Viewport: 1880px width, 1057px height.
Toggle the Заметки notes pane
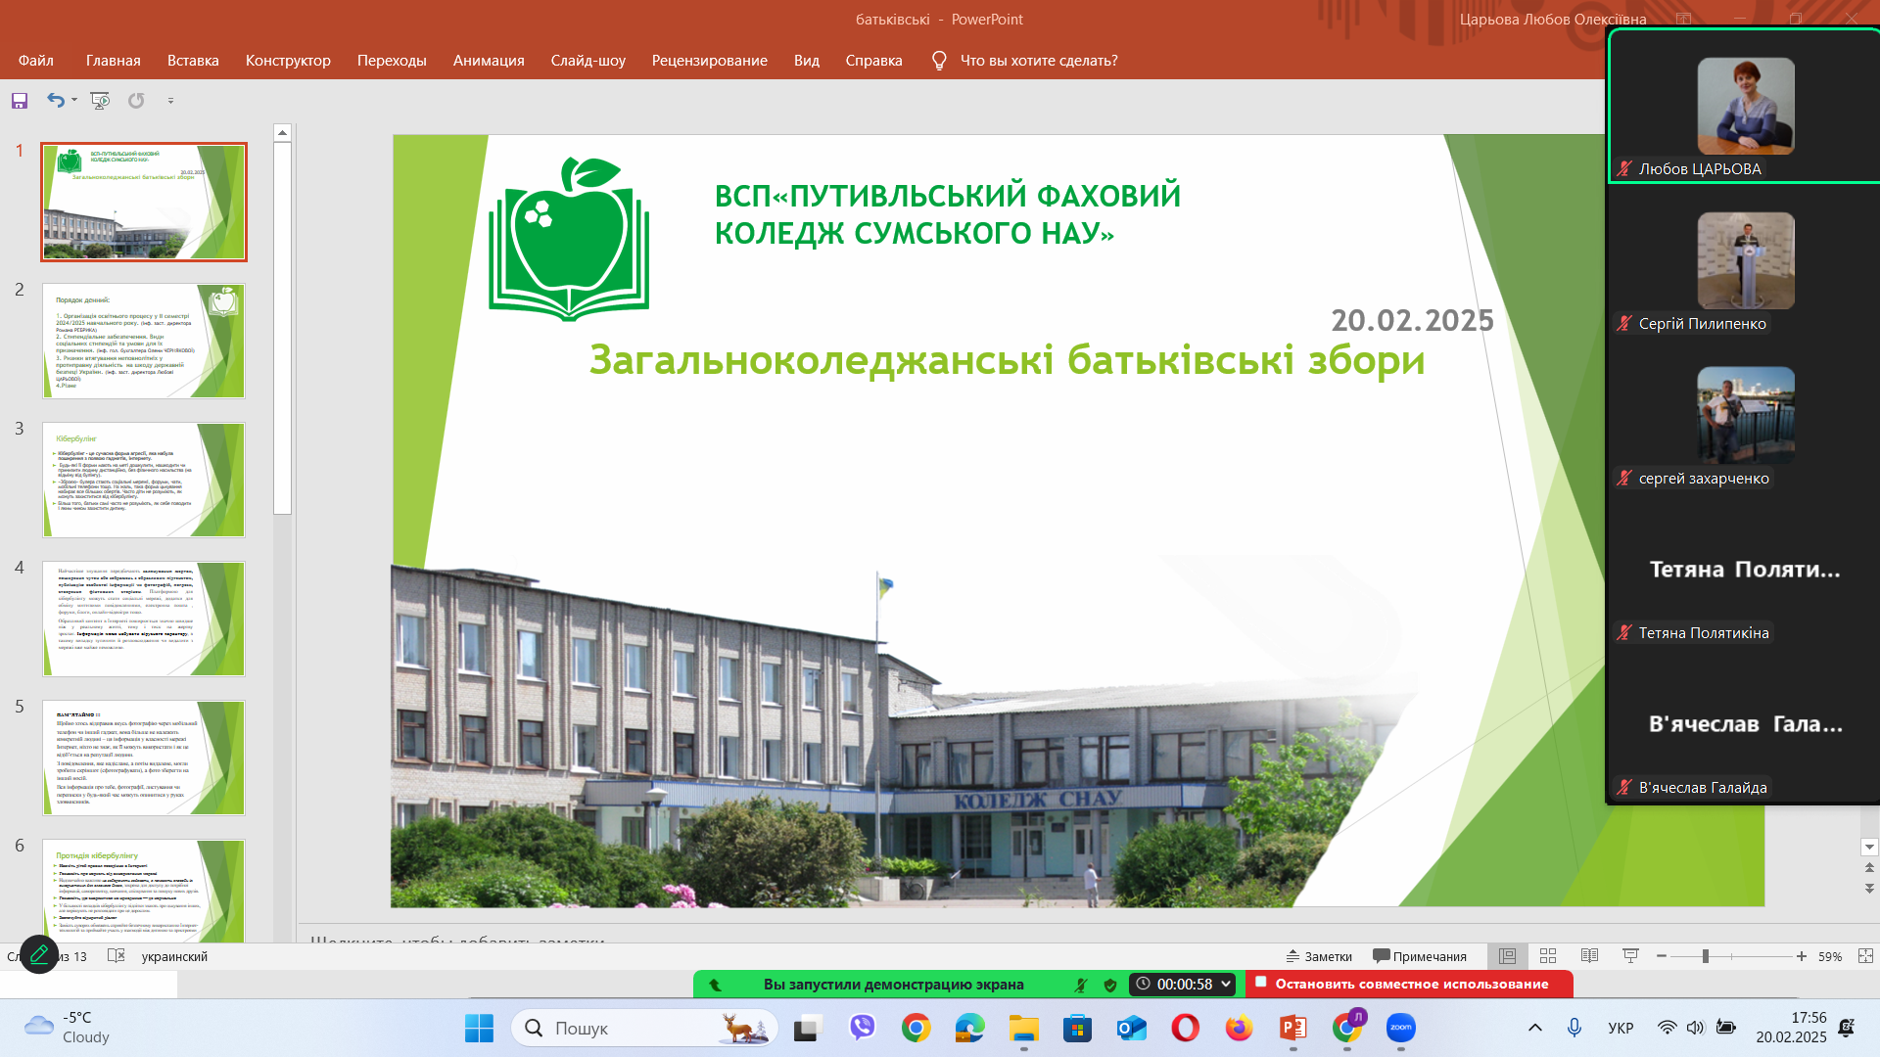pyautogui.click(x=1319, y=956)
